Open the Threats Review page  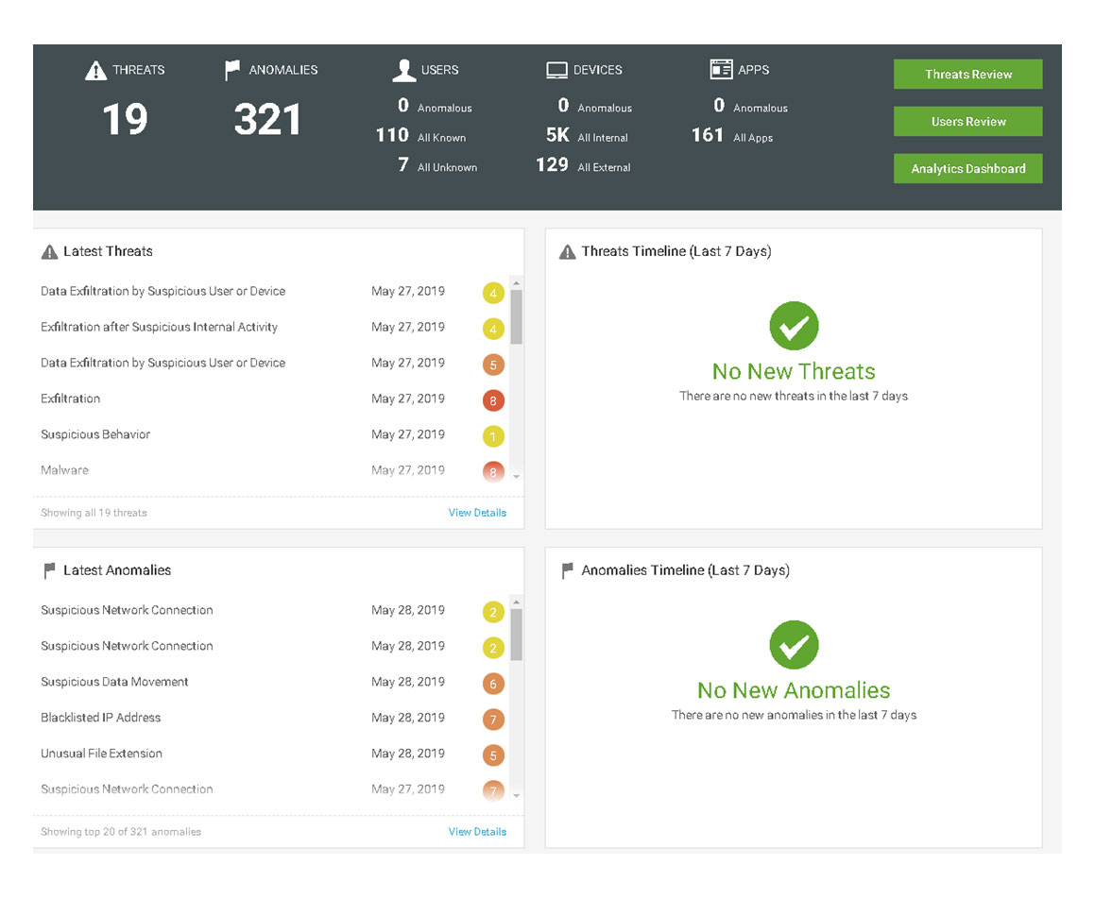[967, 75]
